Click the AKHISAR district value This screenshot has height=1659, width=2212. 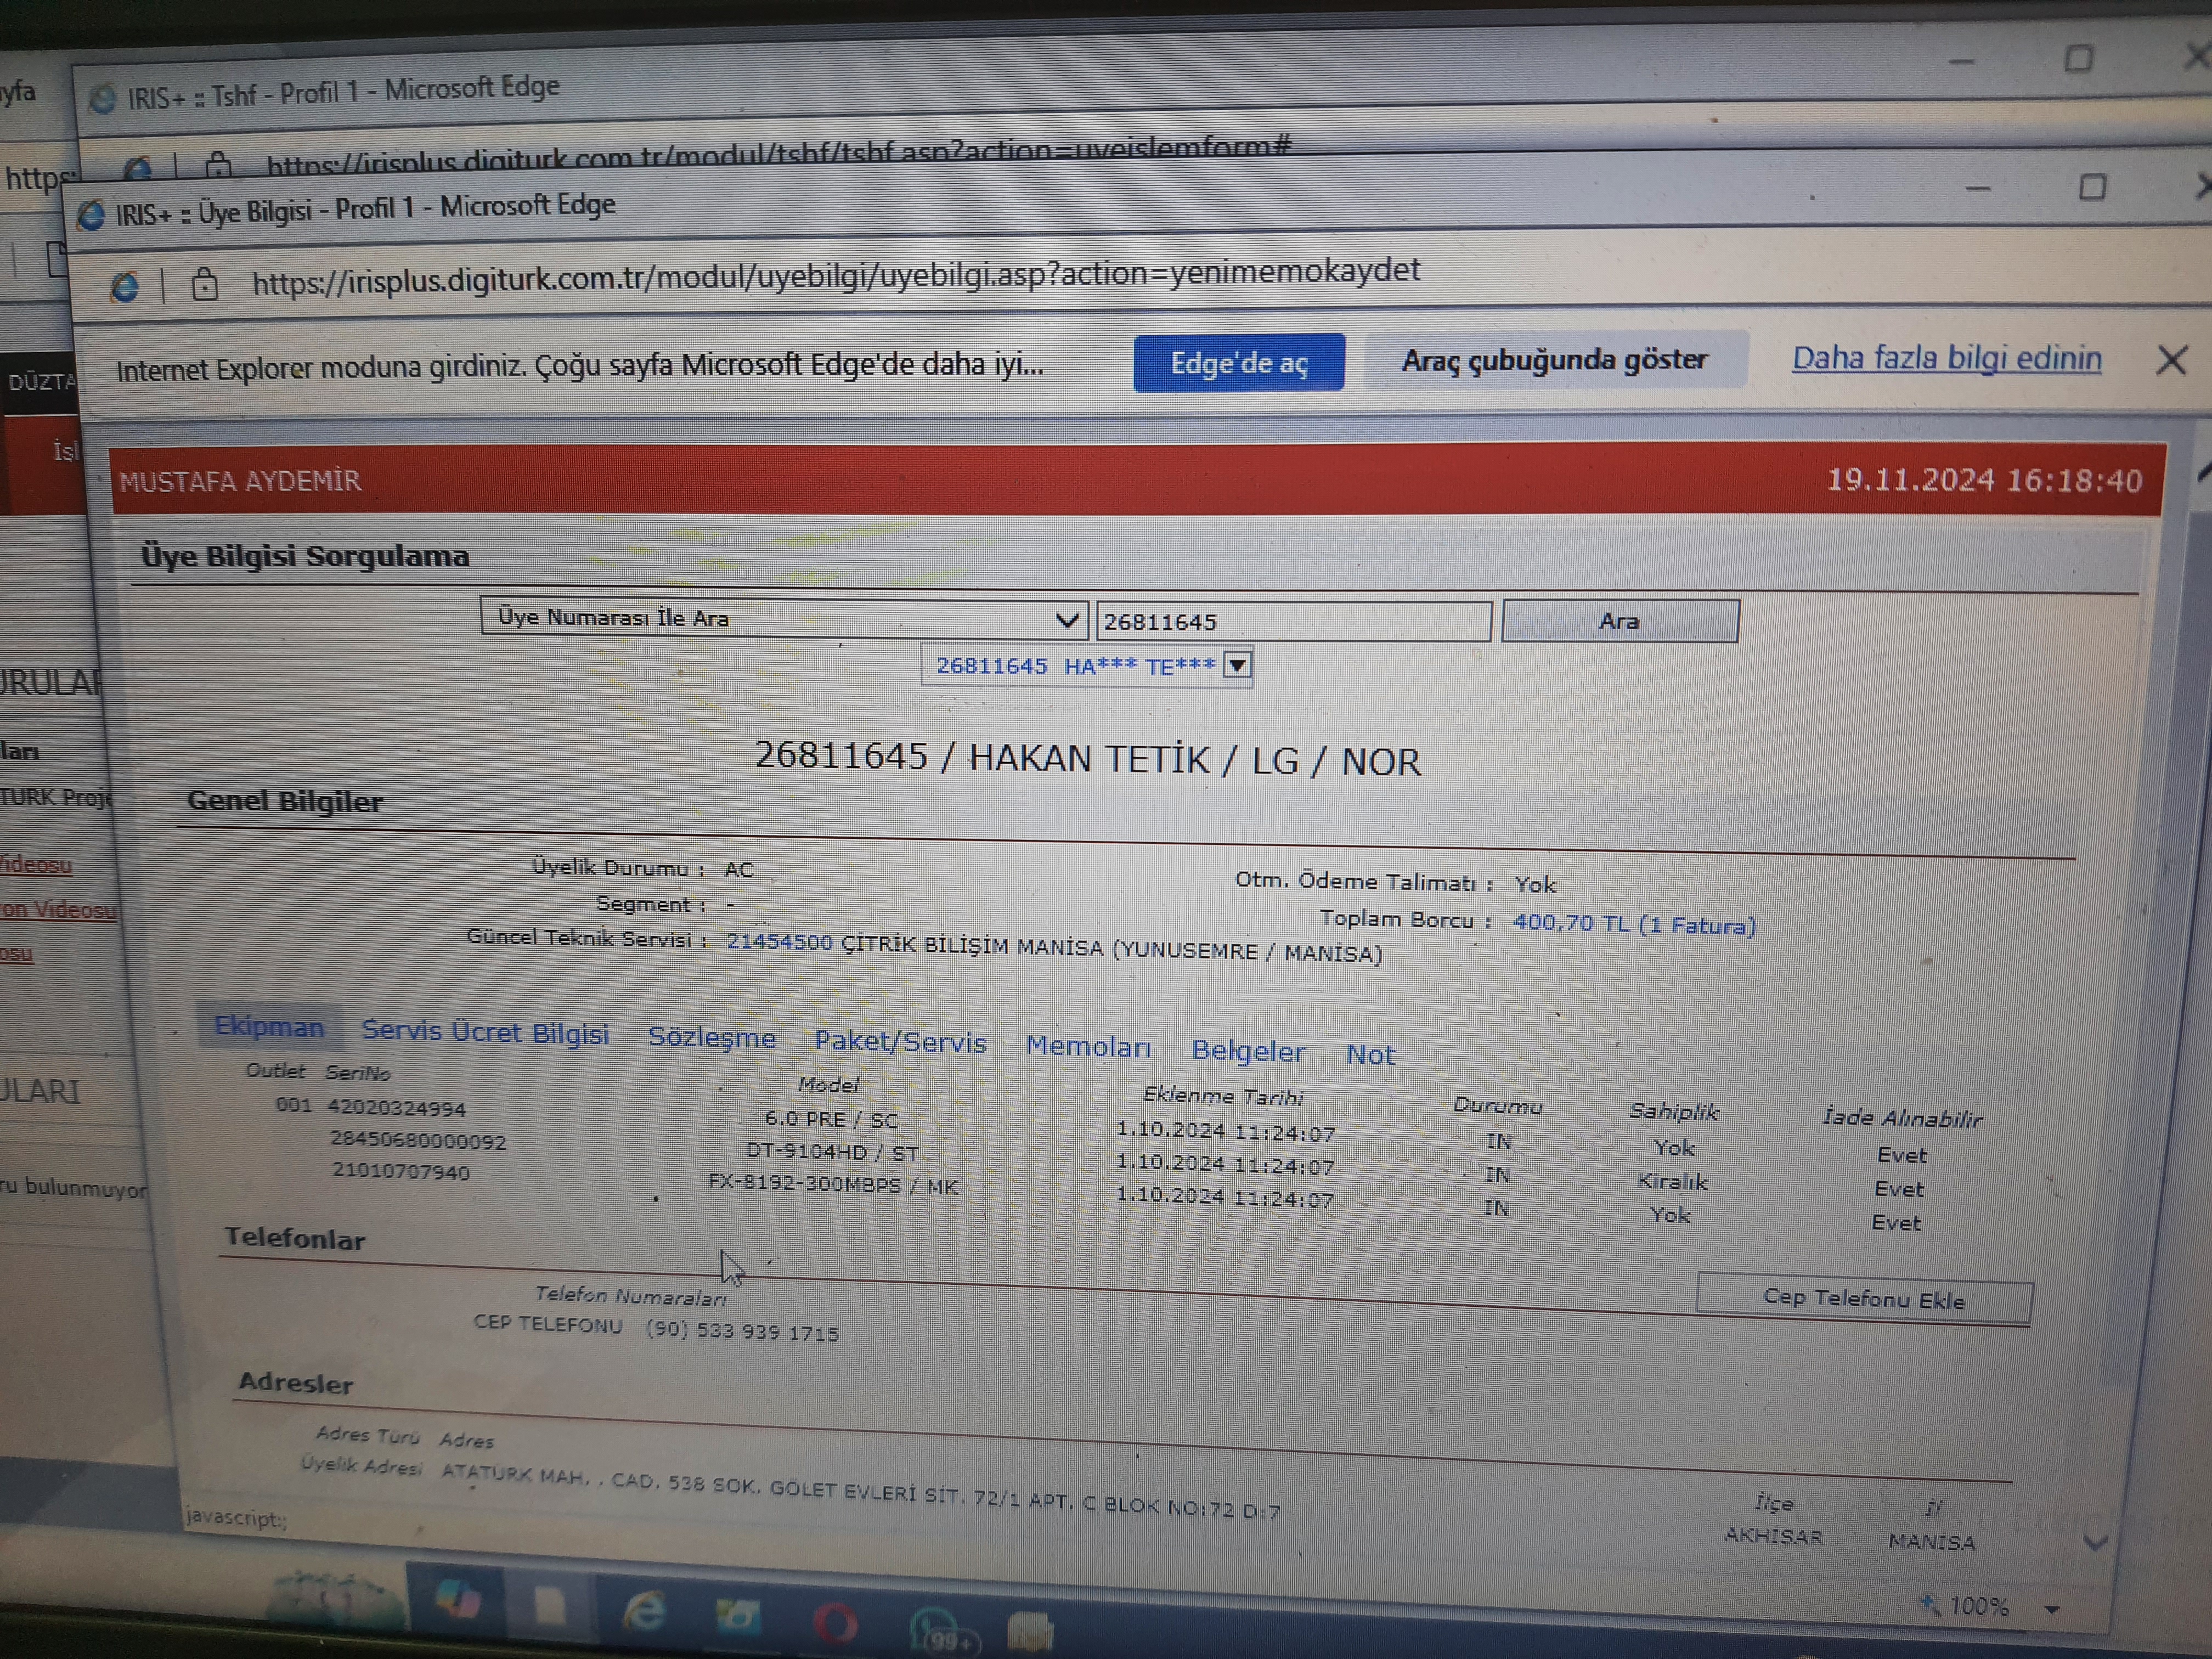(x=1773, y=1536)
